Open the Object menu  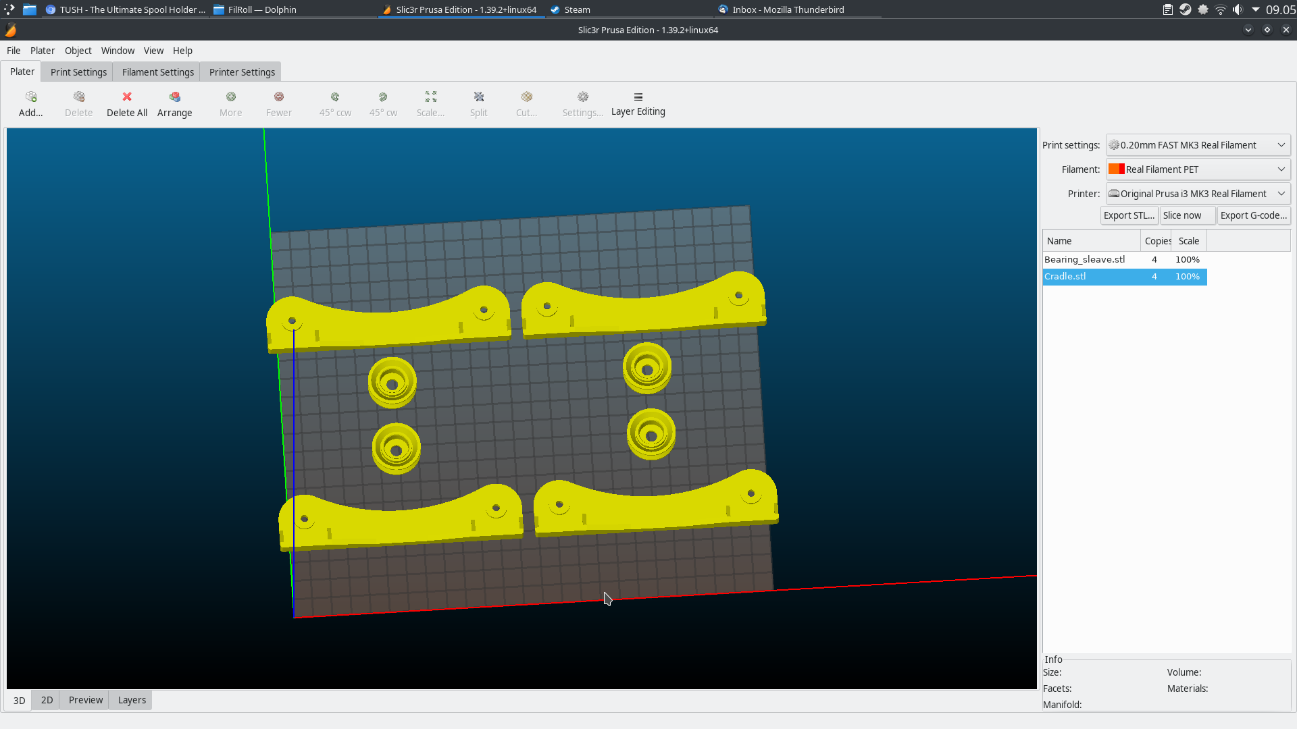tap(78, 51)
